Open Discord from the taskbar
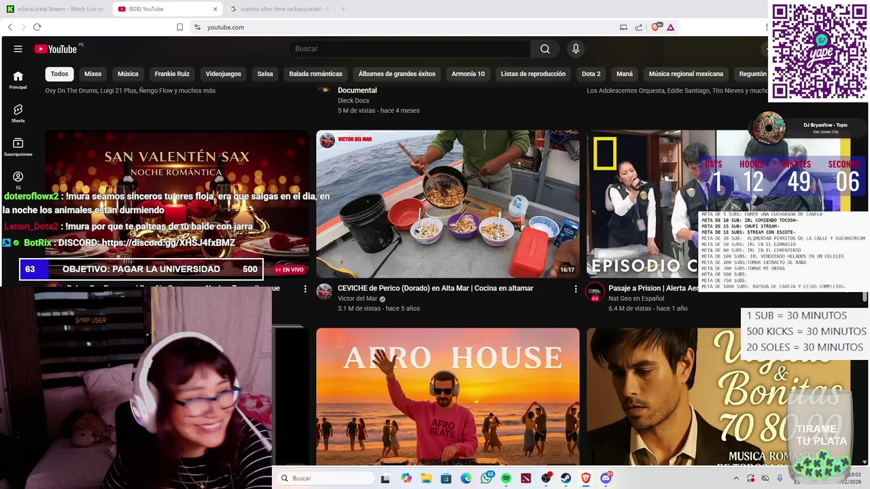Viewport: 870px width, 489px height. [606, 478]
